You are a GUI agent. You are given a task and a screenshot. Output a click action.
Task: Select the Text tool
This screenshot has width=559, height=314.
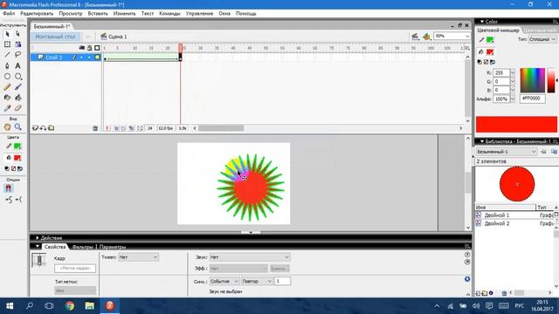point(17,66)
